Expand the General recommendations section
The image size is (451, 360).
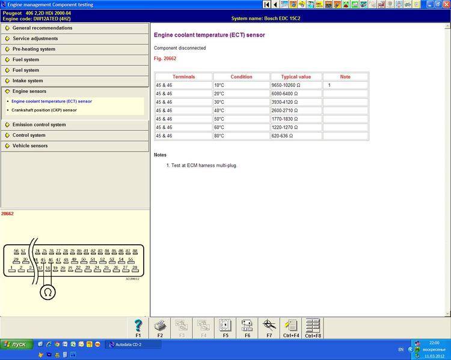pyautogui.click(x=42, y=28)
